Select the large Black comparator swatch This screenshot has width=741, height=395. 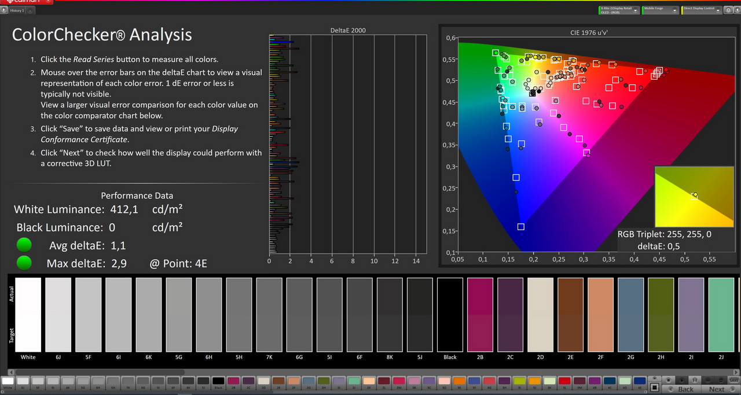click(x=450, y=314)
